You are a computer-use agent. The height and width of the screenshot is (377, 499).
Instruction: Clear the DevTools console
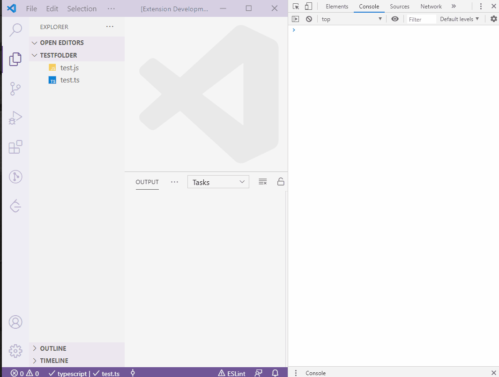point(309,19)
